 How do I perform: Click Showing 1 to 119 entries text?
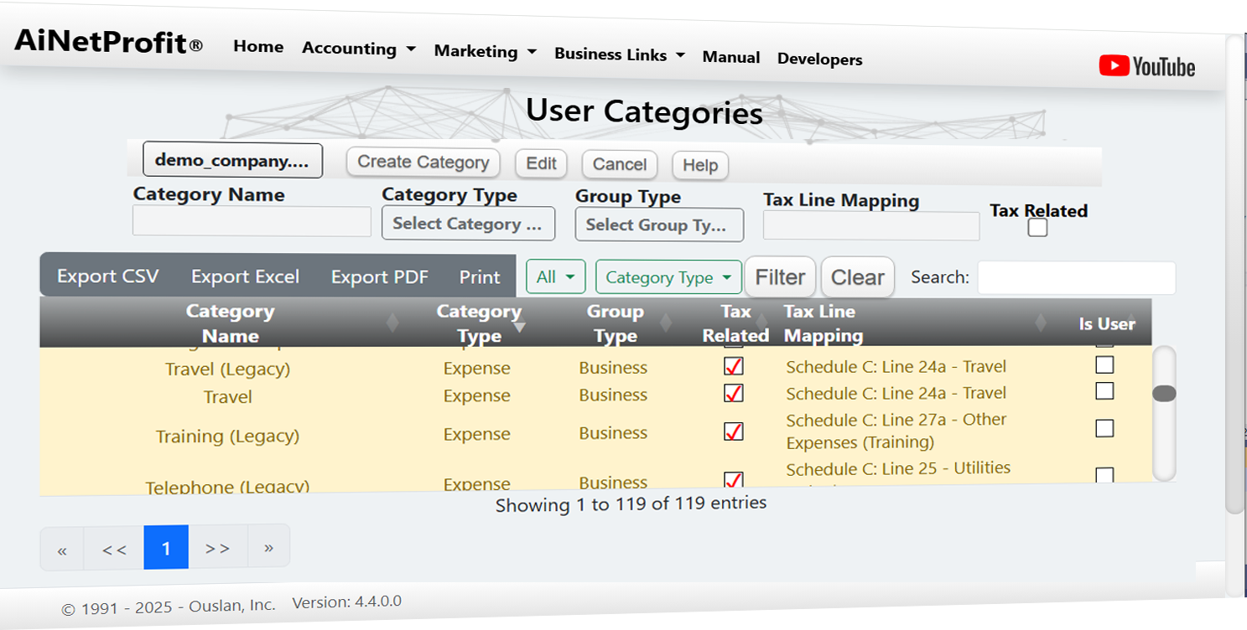point(631,504)
